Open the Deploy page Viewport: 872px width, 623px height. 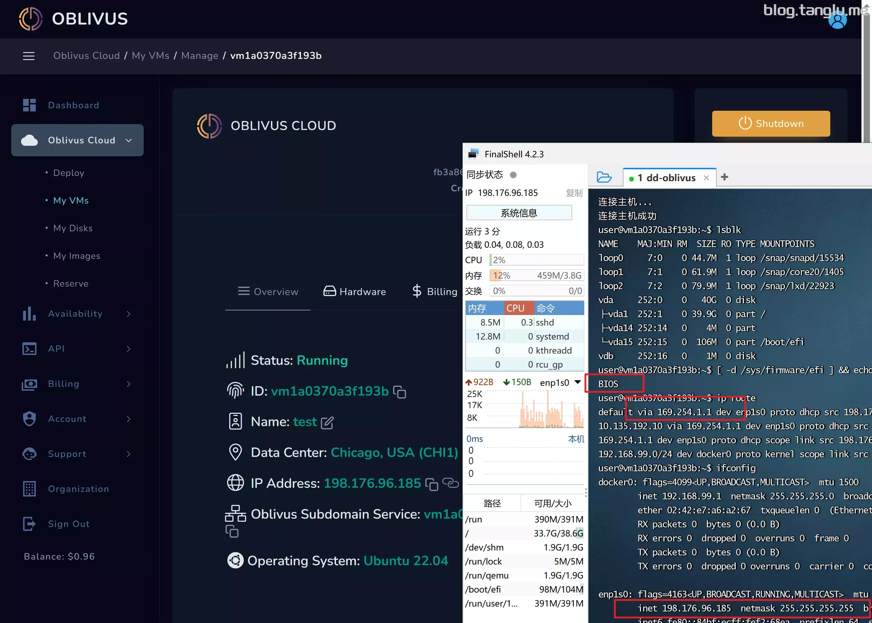[69, 173]
